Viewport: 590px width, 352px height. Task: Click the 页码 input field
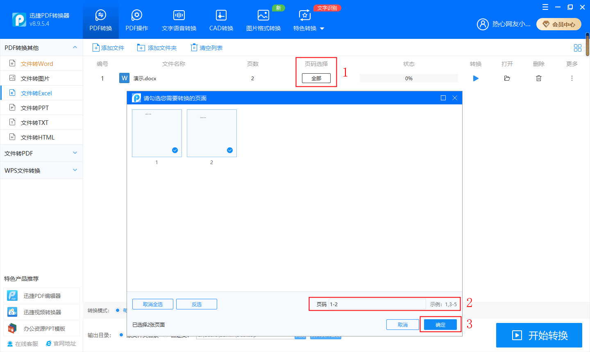tap(377, 304)
